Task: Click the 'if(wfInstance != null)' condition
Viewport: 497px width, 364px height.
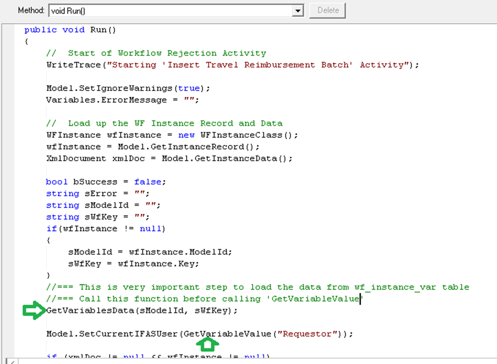Action: click(x=106, y=228)
